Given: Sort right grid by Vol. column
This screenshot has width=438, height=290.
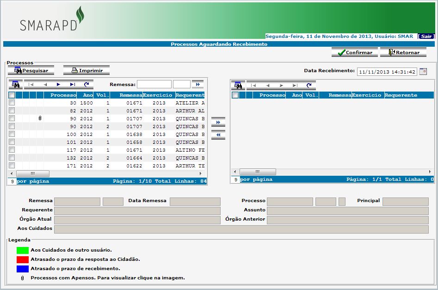Looking at the screenshot, I should click(310, 95).
